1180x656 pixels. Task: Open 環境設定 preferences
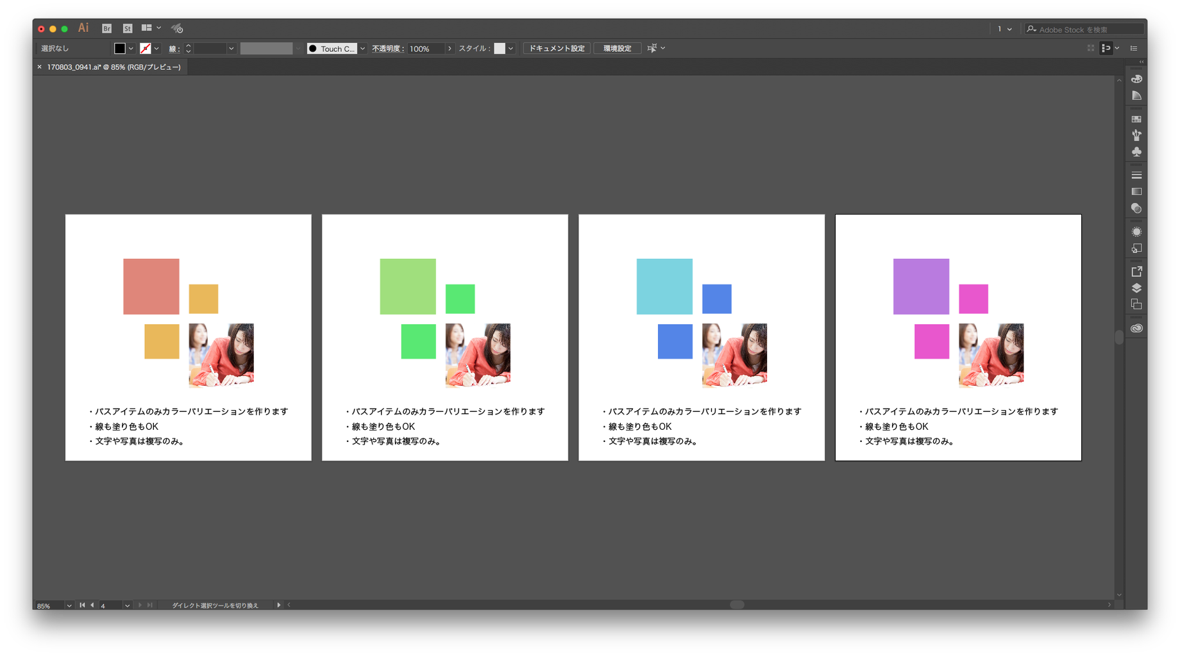616,48
